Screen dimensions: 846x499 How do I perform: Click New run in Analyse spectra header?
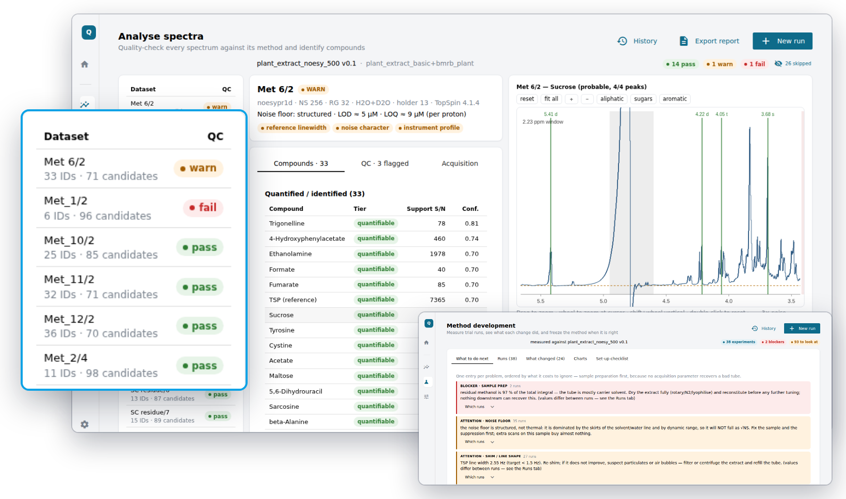pos(783,41)
